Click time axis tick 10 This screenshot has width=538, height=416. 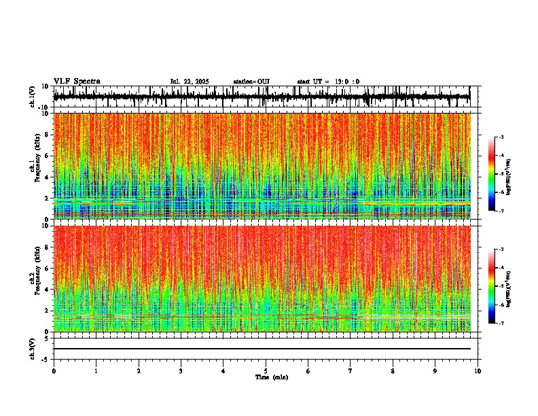point(478,371)
